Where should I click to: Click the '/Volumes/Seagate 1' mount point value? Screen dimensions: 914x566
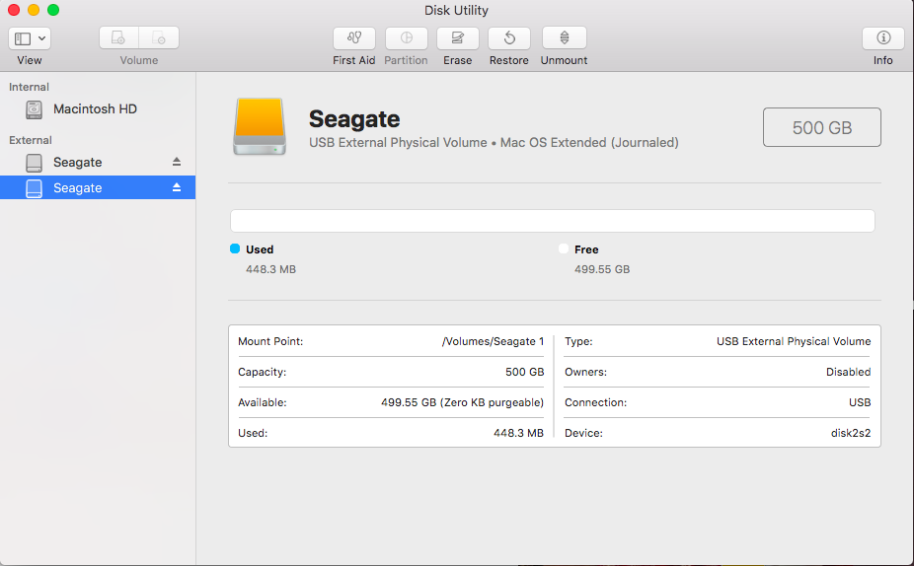tap(493, 342)
